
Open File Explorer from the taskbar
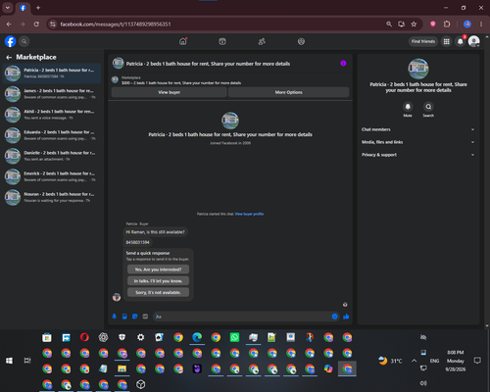[x=122, y=368]
